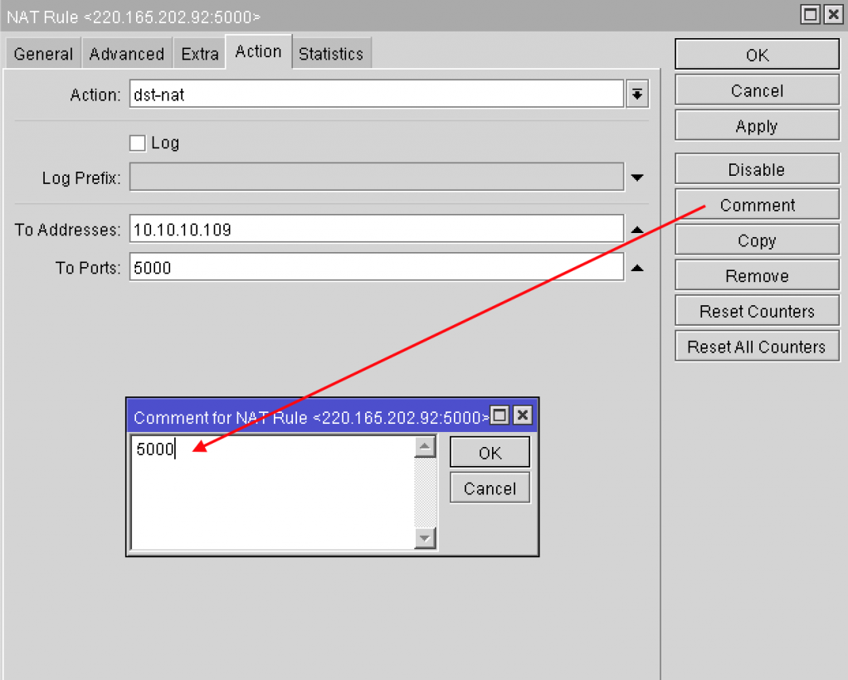Click the Reset All Counters button
The image size is (848, 680).
click(757, 347)
